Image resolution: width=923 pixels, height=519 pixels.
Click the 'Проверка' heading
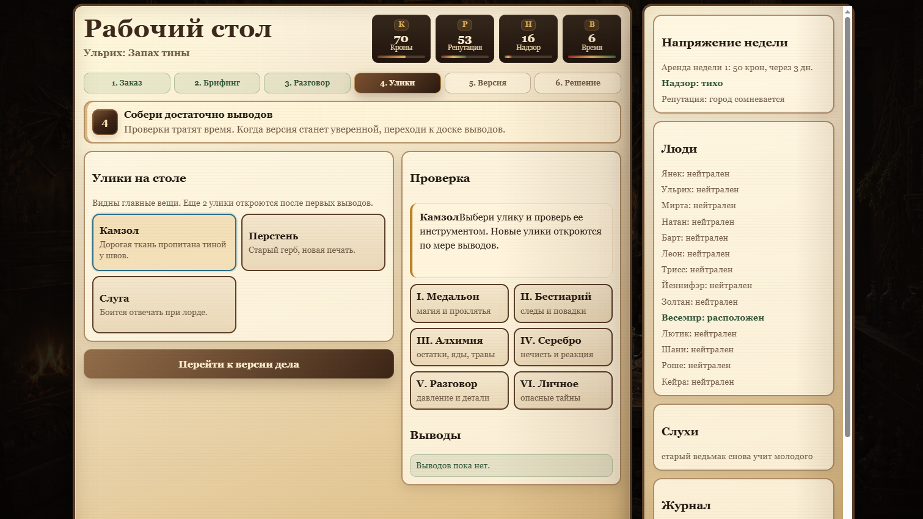(x=440, y=178)
